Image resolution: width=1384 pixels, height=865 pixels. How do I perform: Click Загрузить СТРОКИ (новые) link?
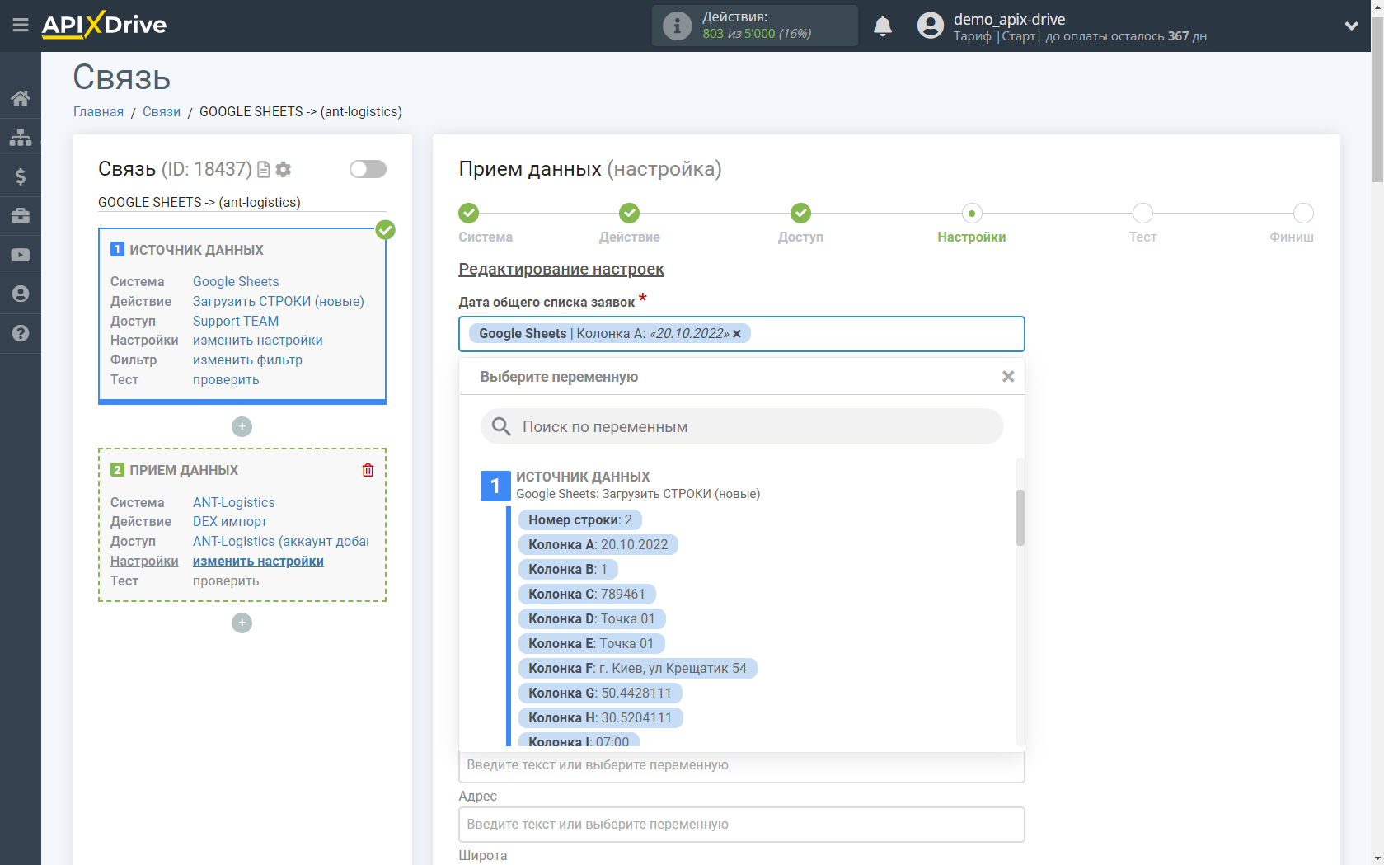click(x=279, y=302)
